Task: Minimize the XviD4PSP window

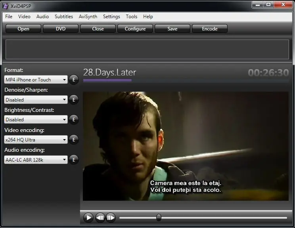Action: 258,4
